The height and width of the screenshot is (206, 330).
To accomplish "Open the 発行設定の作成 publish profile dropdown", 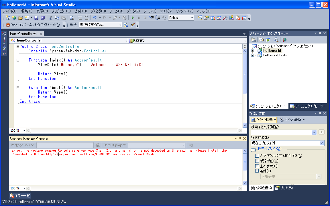I will point(120,25).
